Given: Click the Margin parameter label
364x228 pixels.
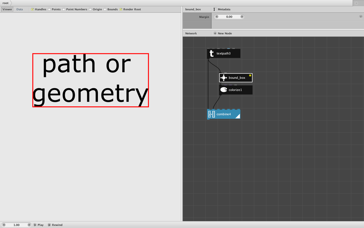Looking at the screenshot, I should click(x=204, y=17).
